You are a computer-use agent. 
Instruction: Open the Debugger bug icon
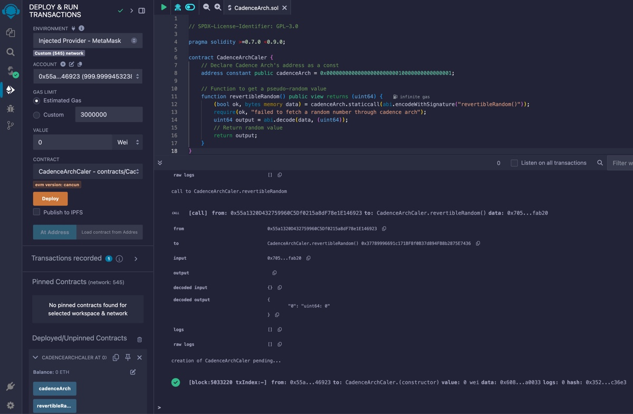11,108
